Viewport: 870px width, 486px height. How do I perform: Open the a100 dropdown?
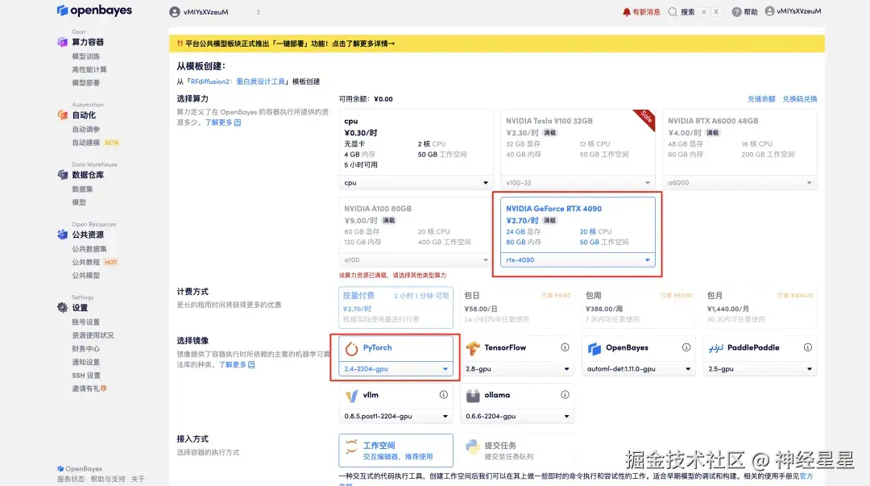point(416,260)
